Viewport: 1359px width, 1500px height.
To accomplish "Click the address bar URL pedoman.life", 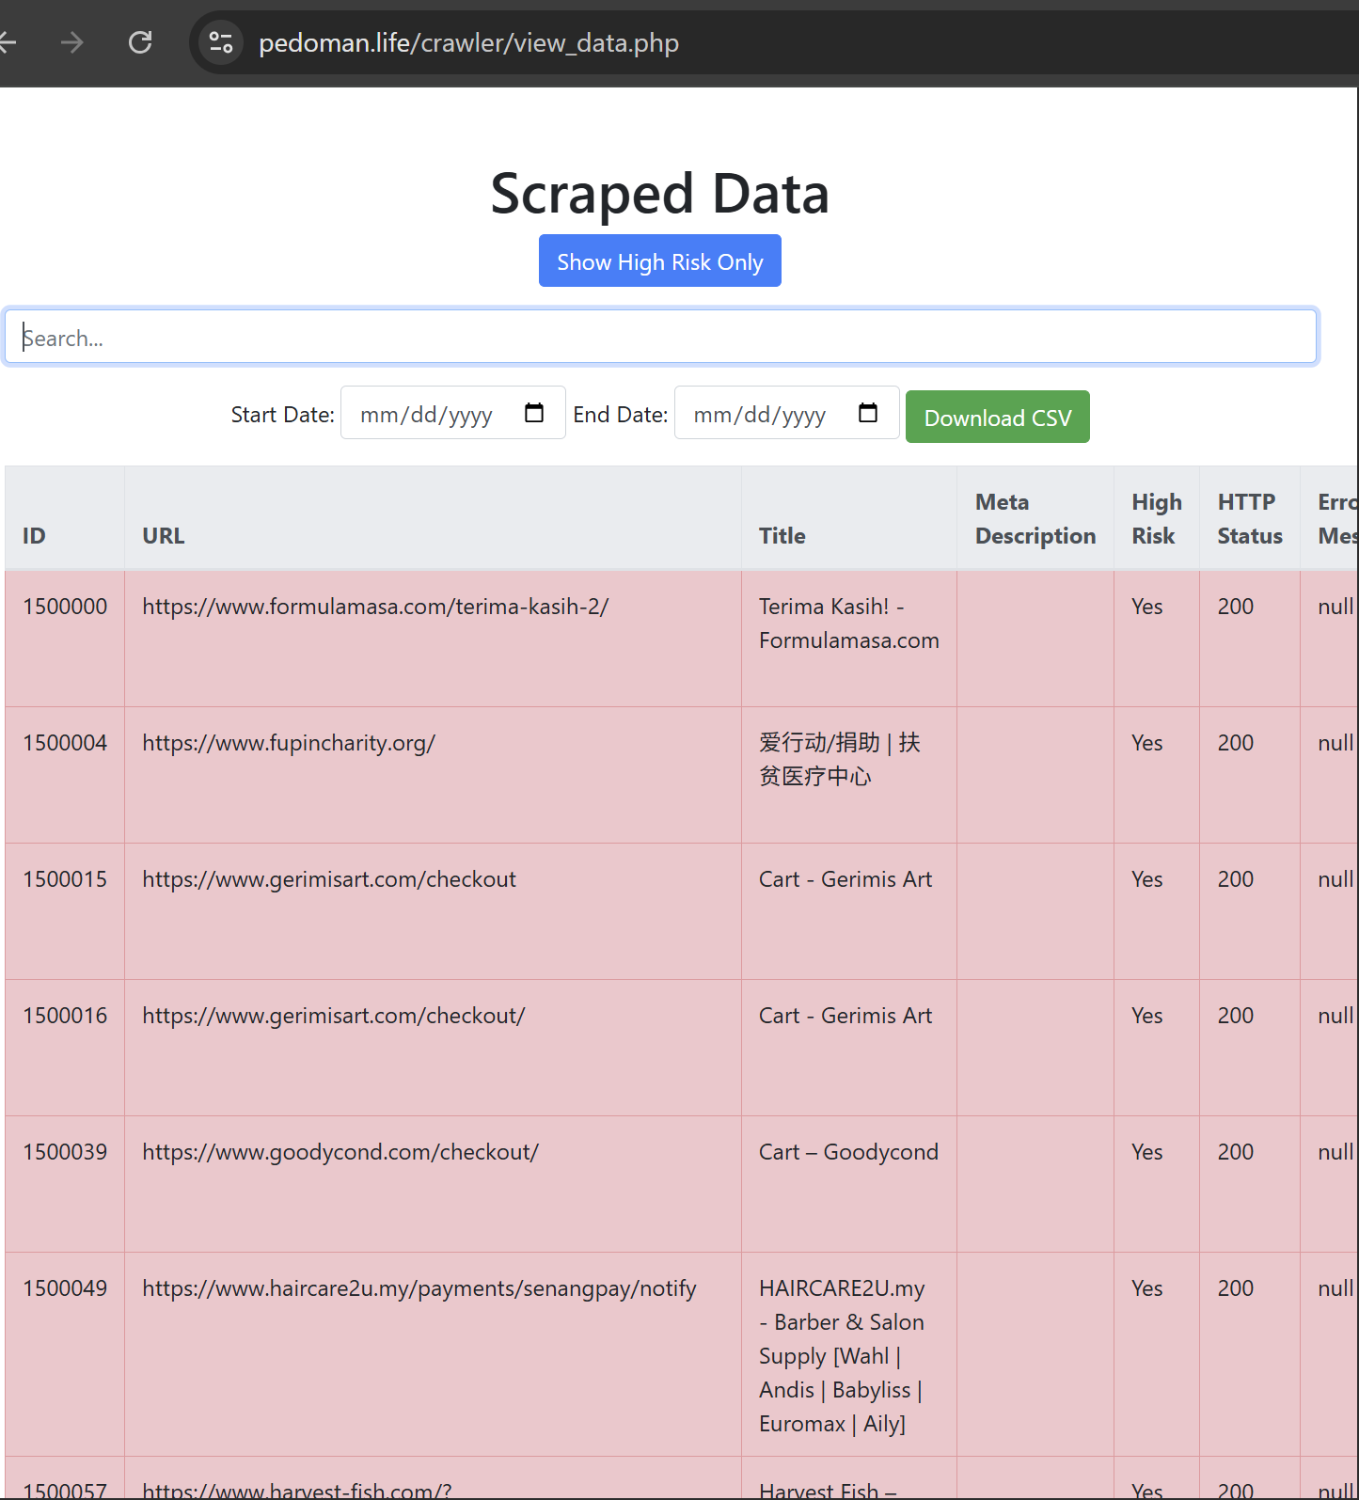I will pyautogui.click(x=468, y=43).
